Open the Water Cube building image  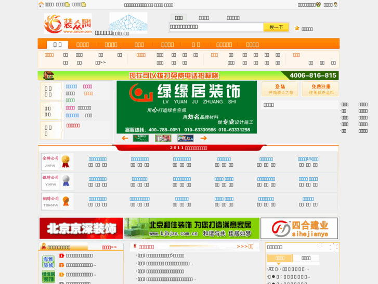click(x=128, y=22)
